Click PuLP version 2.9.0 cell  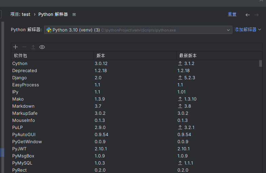(100, 127)
